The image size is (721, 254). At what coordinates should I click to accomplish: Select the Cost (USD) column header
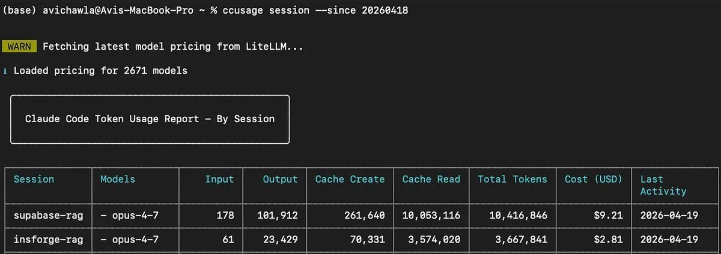click(594, 179)
